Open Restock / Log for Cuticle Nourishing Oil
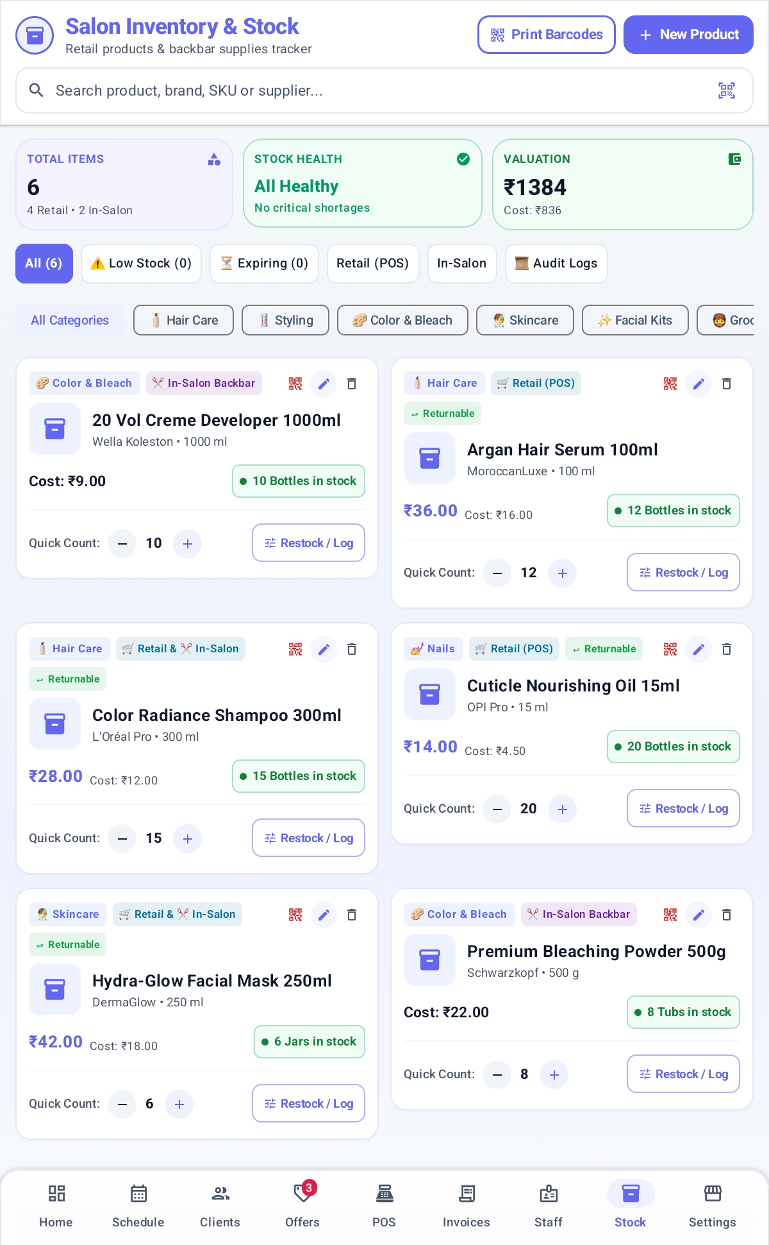The image size is (769, 1245). [x=683, y=808]
